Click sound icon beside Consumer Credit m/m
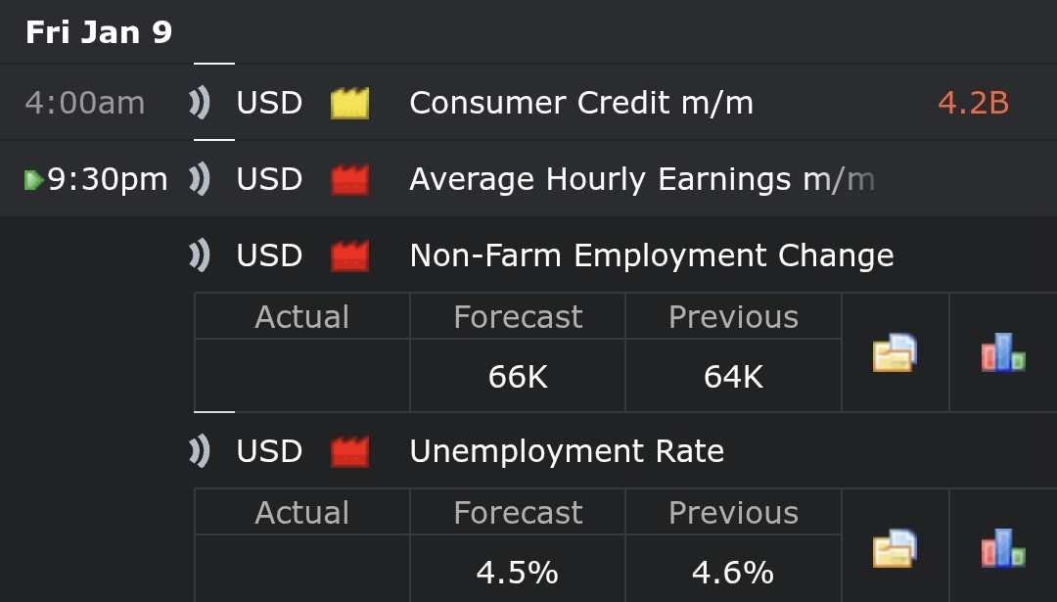Screen dimensions: 1057x602 [x=200, y=103]
